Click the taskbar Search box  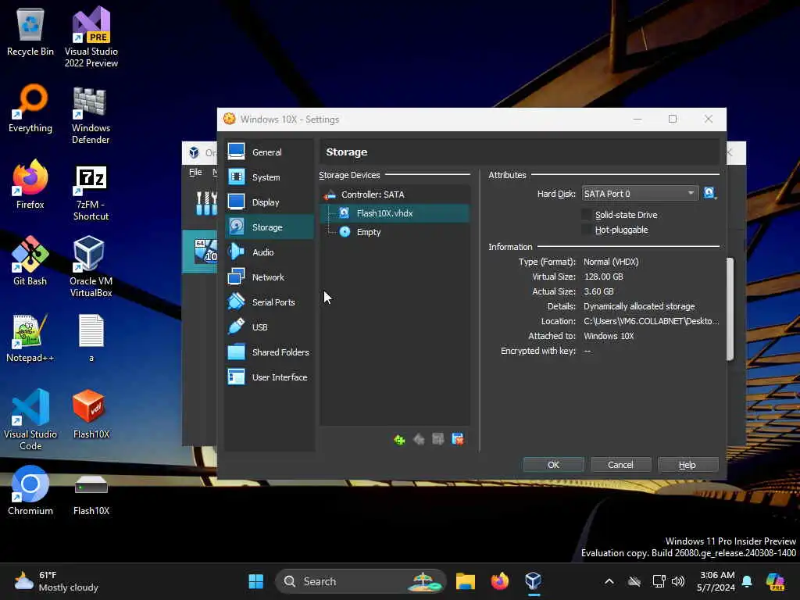click(361, 581)
